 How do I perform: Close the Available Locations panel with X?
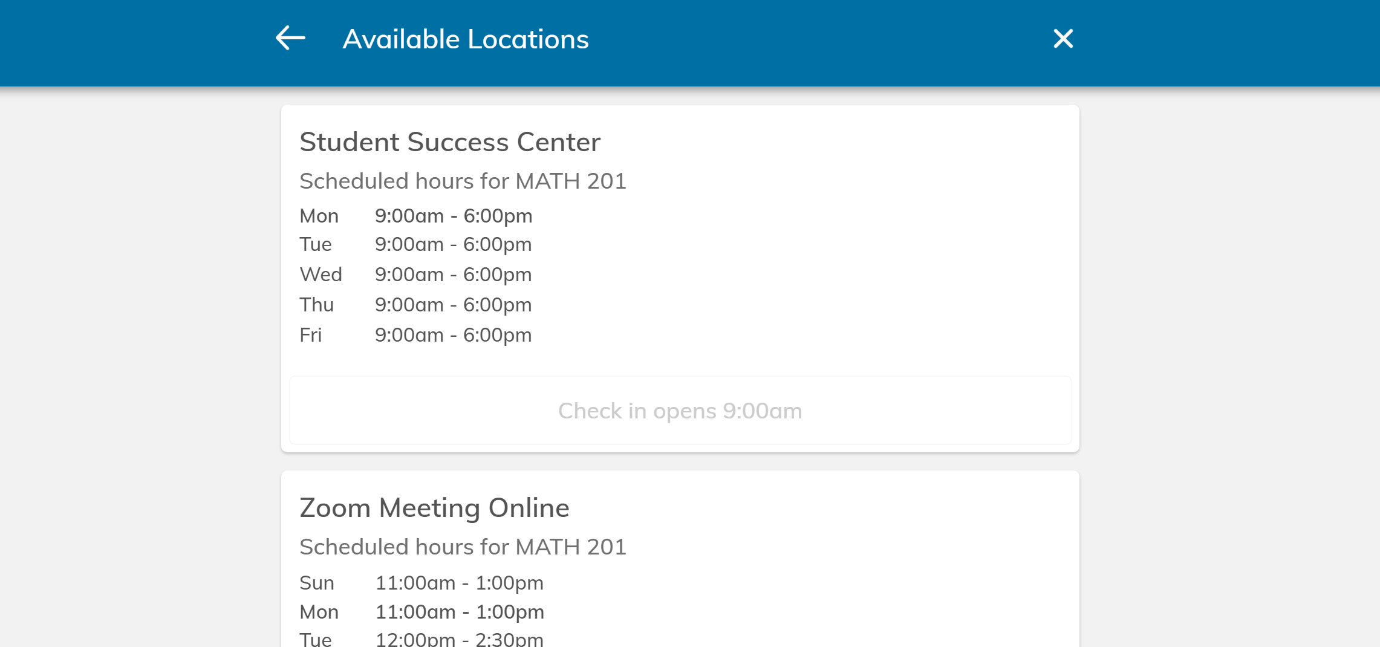click(x=1063, y=39)
